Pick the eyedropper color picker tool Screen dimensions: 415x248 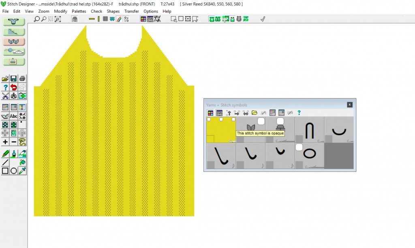23,171
